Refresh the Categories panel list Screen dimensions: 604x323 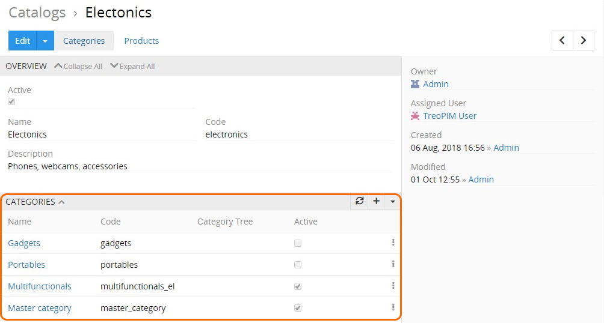pyautogui.click(x=360, y=202)
